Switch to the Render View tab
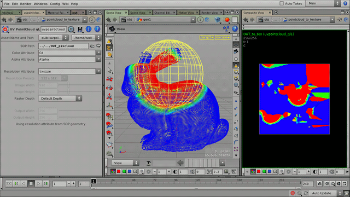350x197 pixels. click(209, 13)
